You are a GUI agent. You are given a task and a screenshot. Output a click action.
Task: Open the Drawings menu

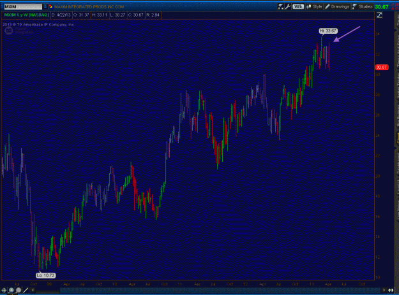(337, 6)
